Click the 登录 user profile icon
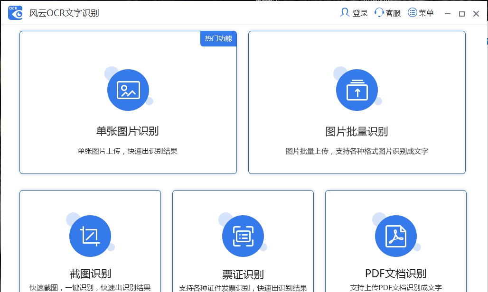Image resolution: width=488 pixels, height=292 pixels. coord(345,13)
